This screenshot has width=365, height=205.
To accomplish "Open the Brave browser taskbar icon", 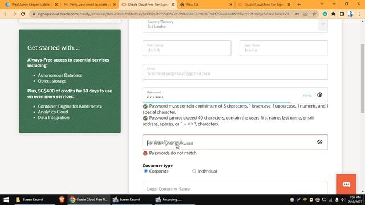I will (x=62, y=199).
